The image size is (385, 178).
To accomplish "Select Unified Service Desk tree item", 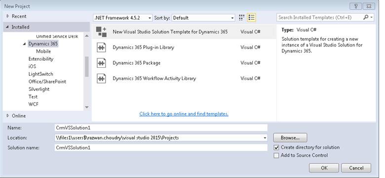I will [57, 36].
